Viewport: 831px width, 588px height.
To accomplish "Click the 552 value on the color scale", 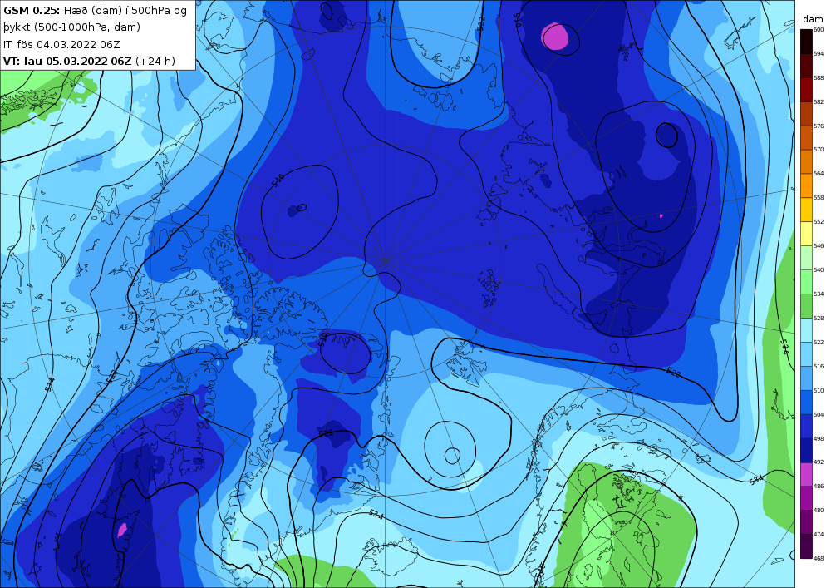I will (x=819, y=221).
